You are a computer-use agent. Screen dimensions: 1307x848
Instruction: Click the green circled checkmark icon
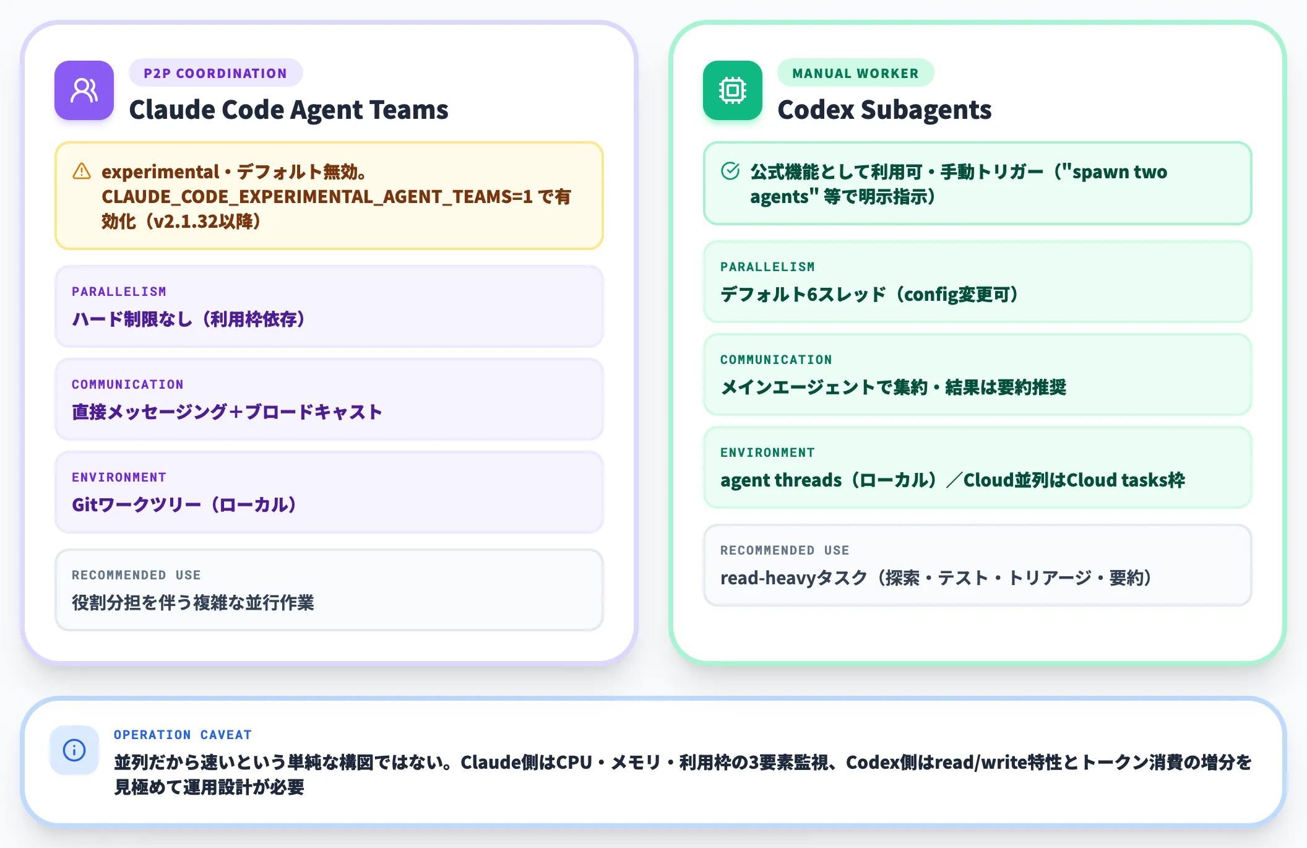(x=730, y=171)
